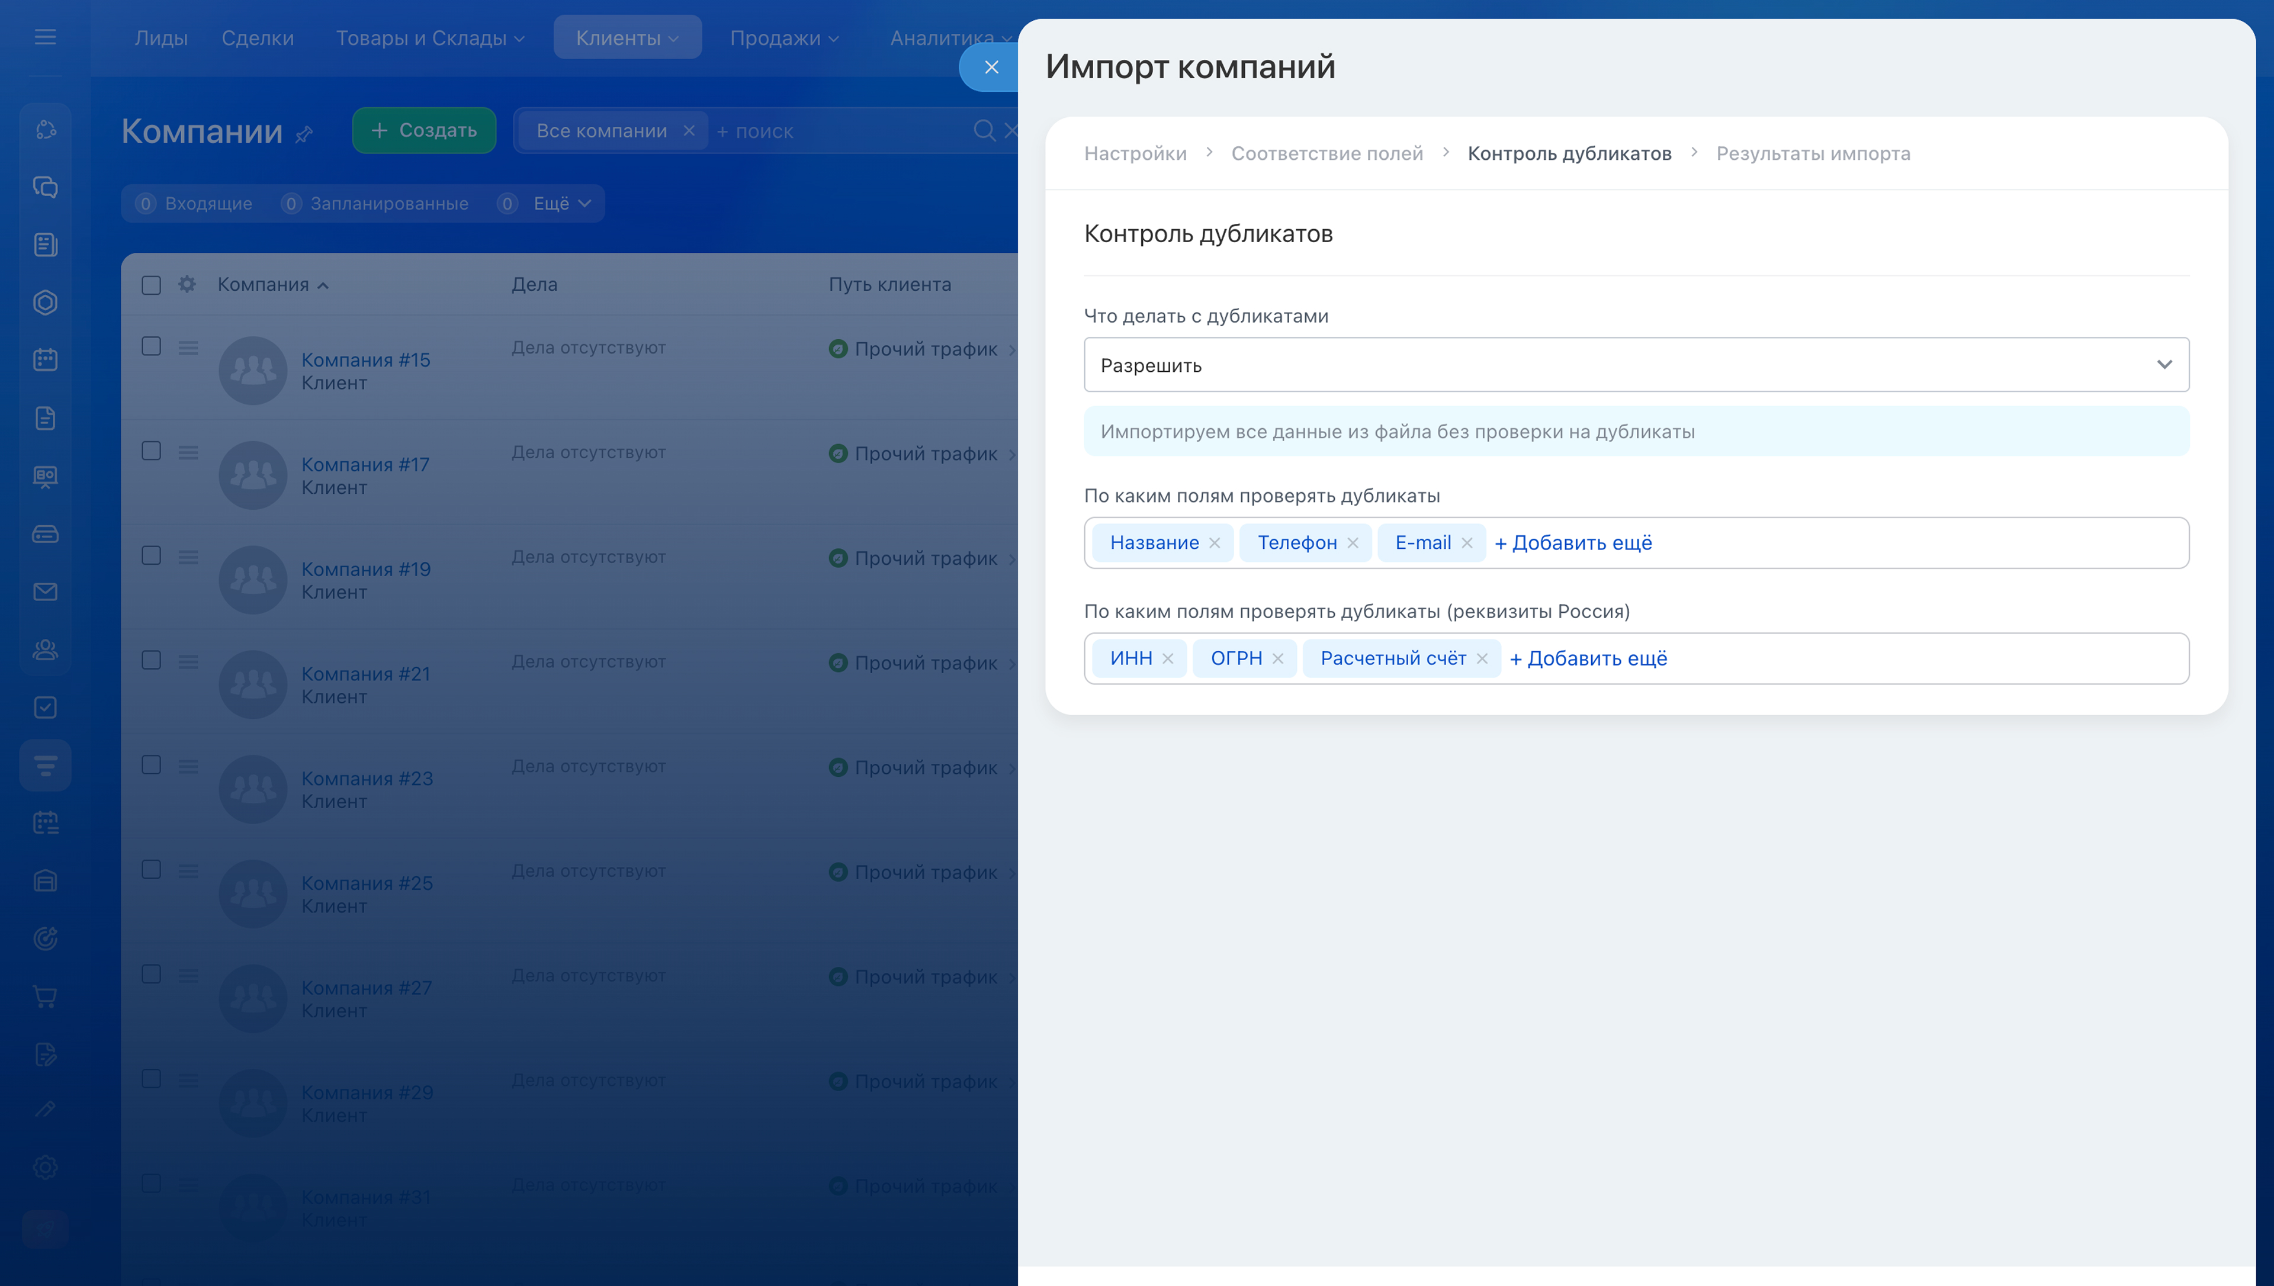This screenshot has width=2274, height=1286.
Task: Click the hamburger menu icon
Action: (x=45, y=37)
